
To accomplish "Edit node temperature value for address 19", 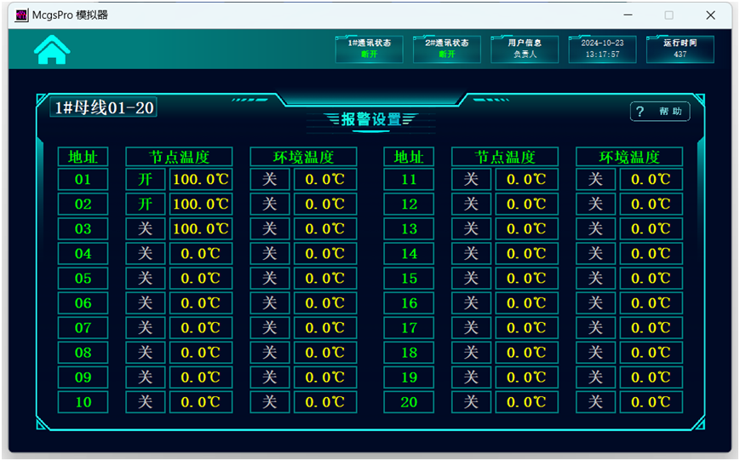I will coord(526,377).
